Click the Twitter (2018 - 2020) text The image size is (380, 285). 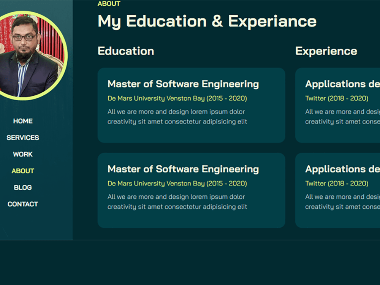click(x=337, y=98)
